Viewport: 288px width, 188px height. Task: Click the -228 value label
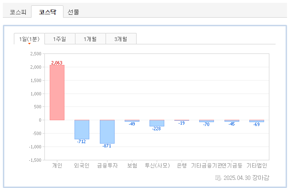click(x=156, y=128)
